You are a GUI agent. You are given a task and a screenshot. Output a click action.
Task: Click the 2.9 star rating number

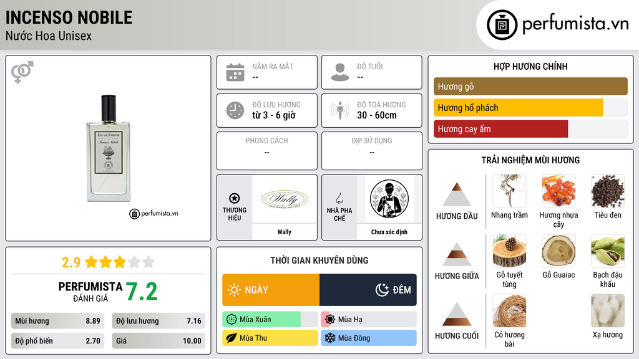pyautogui.click(x=71, y=262)
